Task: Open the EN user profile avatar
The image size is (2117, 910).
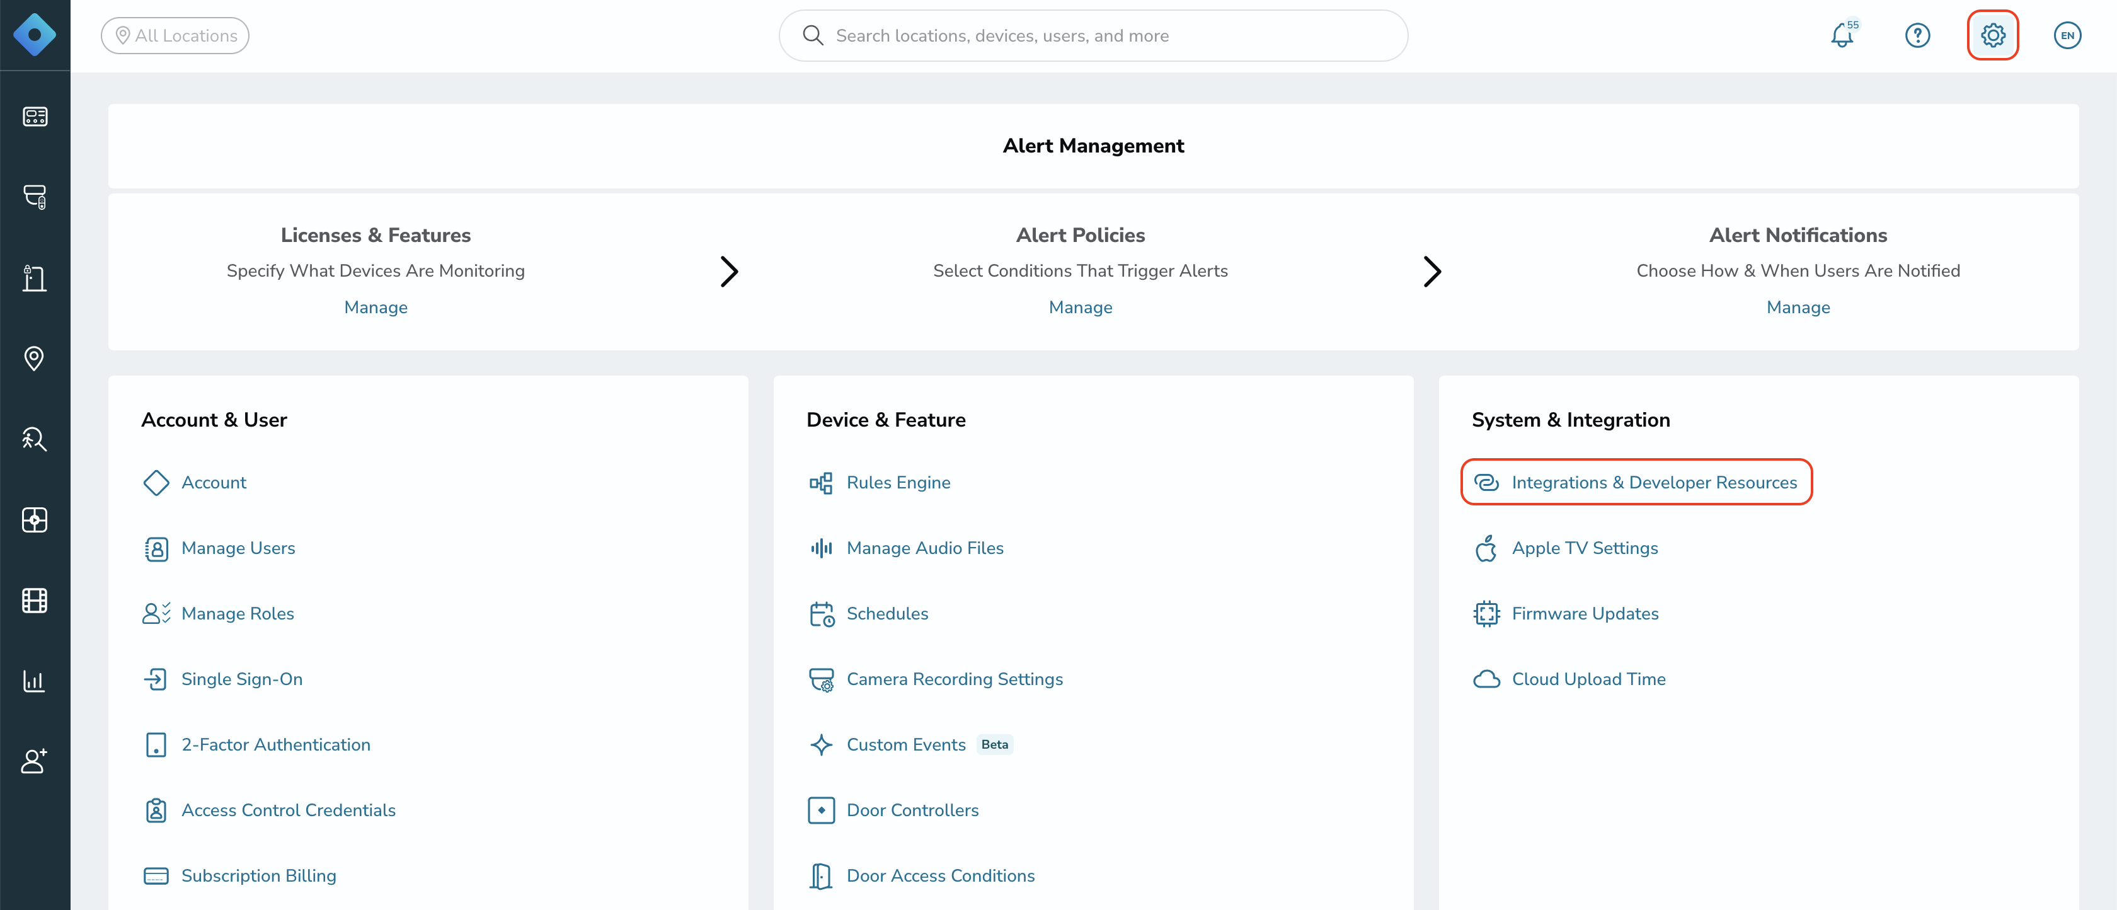Action: coord(2067,35)
